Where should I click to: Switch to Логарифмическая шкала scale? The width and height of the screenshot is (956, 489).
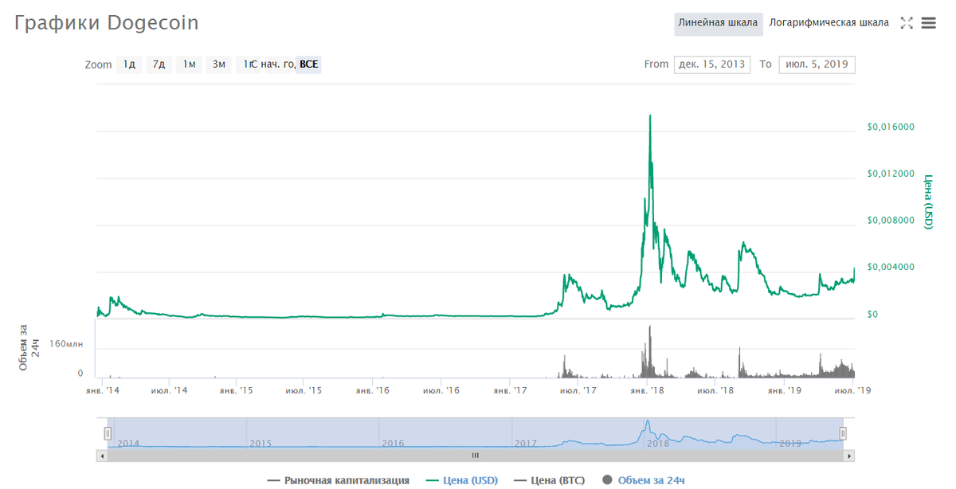pos(828,22)
